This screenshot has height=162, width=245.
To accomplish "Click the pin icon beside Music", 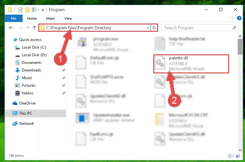I will coord(63,78).
